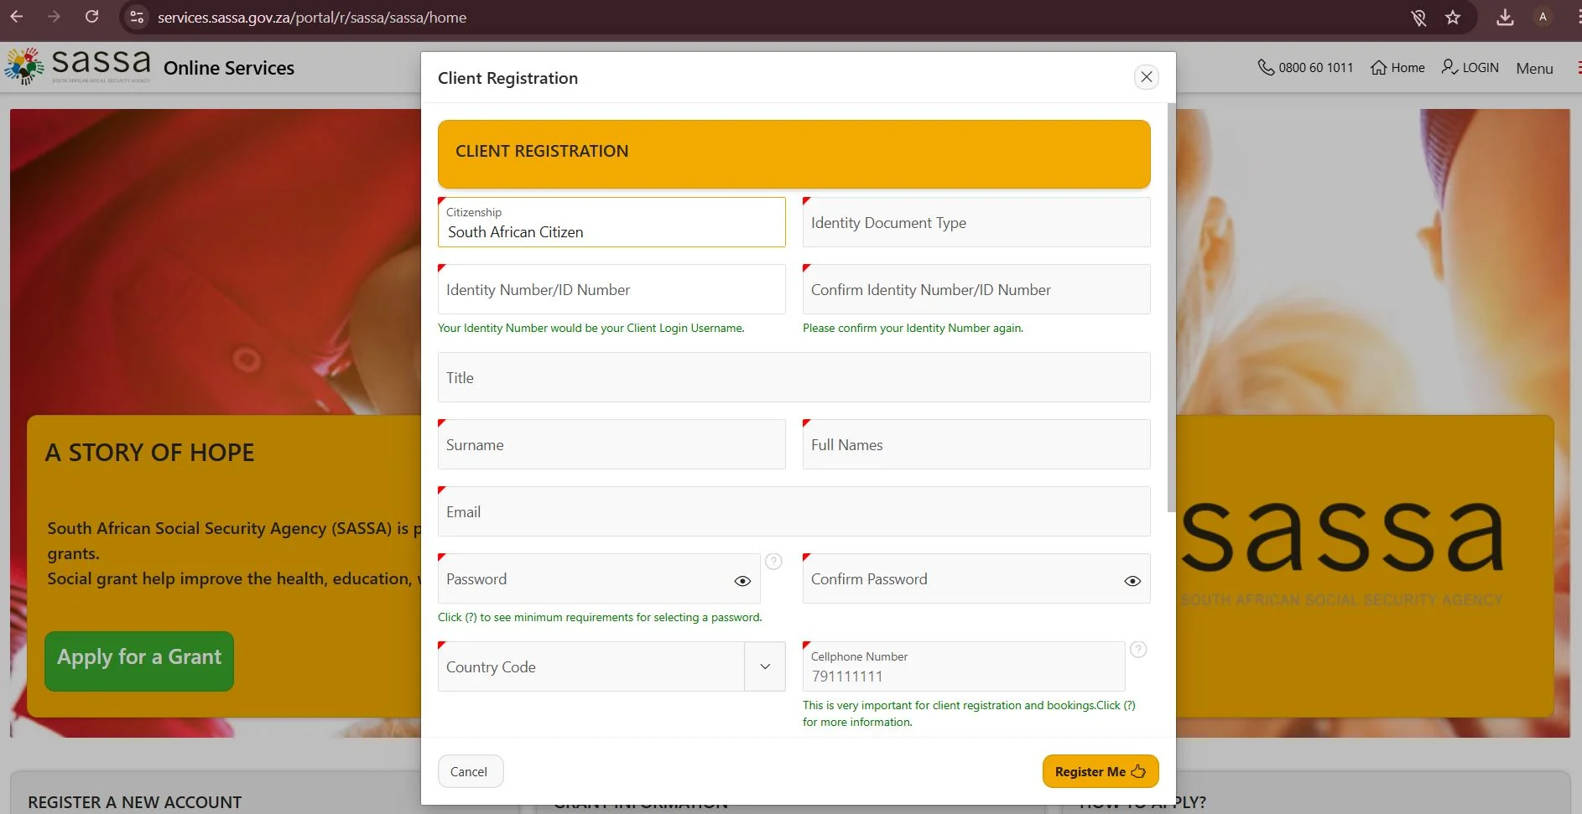1582x814 pixels.
Task: Open the Identity Document Type dropdown
Action: click(x=976, y=223)
